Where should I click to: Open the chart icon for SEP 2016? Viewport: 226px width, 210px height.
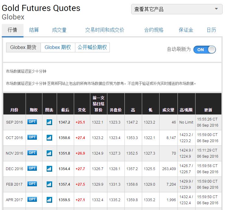click(49, 122)
